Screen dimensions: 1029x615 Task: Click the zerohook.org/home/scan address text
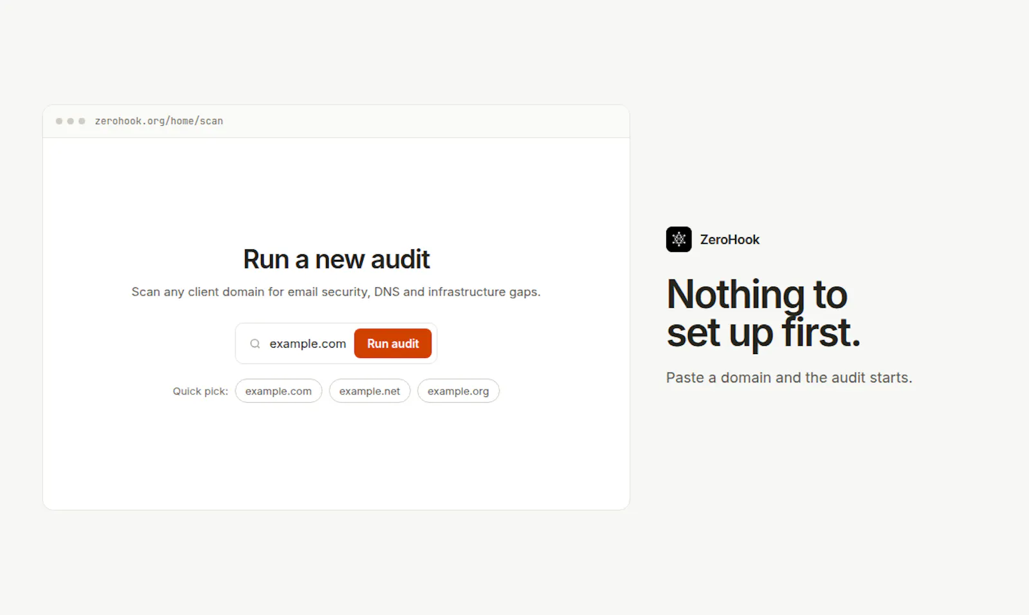159,121
